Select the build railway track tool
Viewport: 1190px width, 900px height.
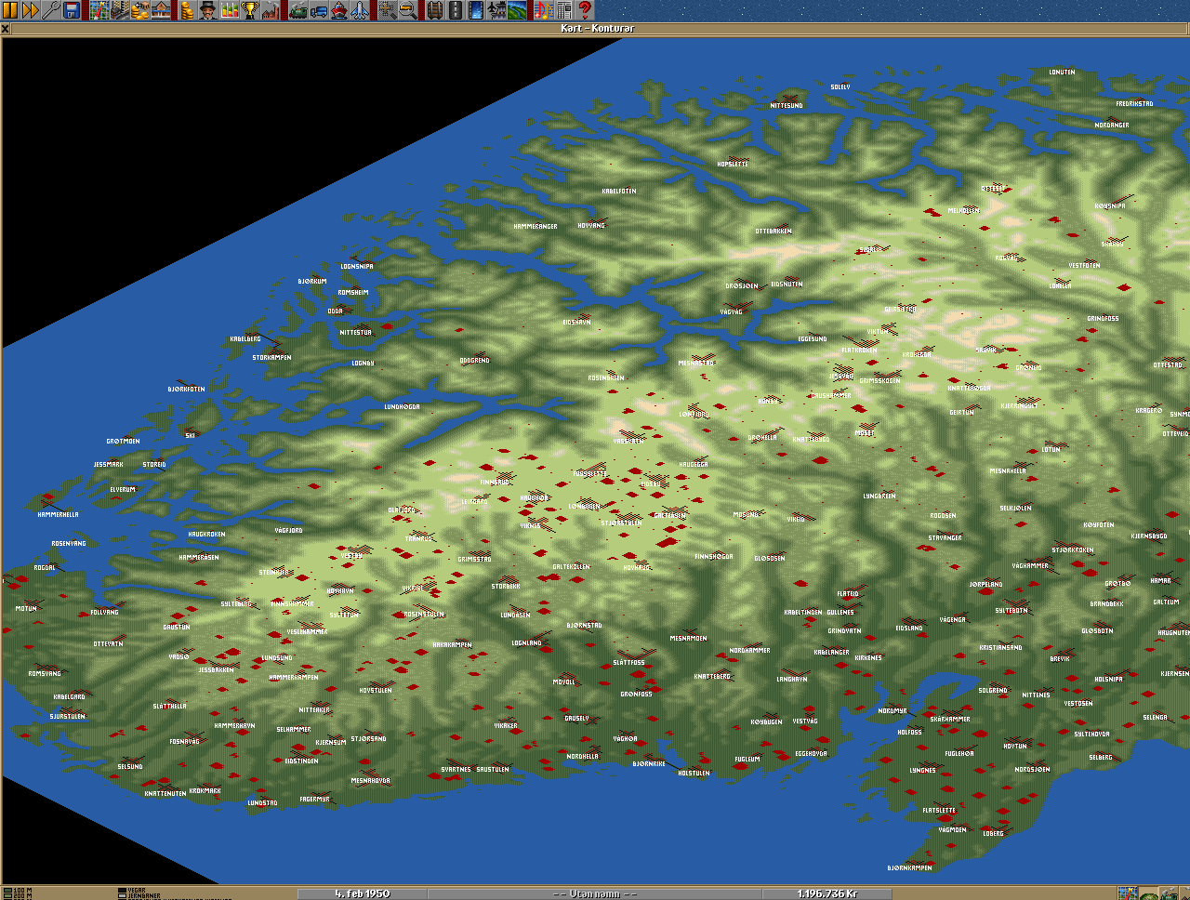click(x=435, y=10)
